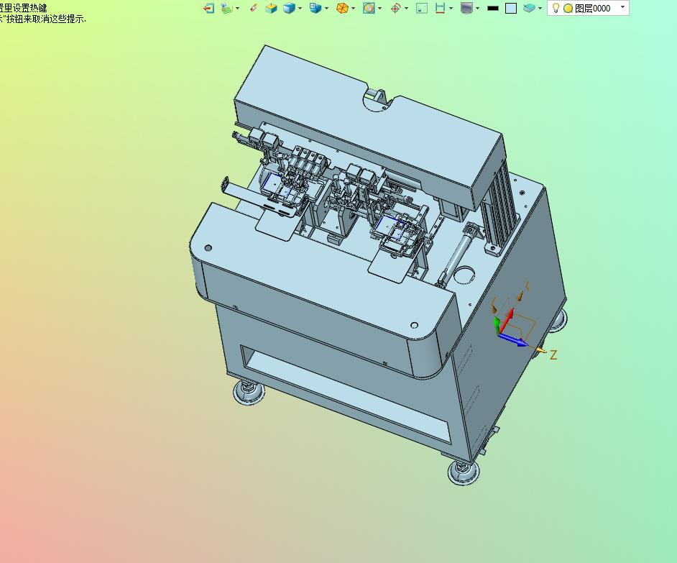
Task: Click the blue shaded cube icon
Action: (289, 8)
